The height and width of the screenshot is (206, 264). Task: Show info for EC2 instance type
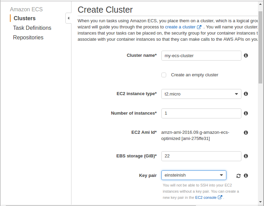click(246, 94)
